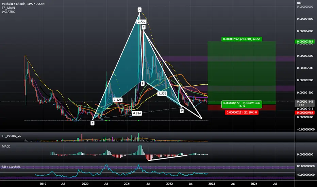Click the 2019 label on the time axis
The width and height of the screenshot is (317, 187).
pos(43,184)
